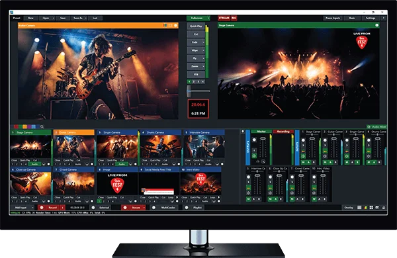Toggle overlay 1 on Image input

pos(99,201)
